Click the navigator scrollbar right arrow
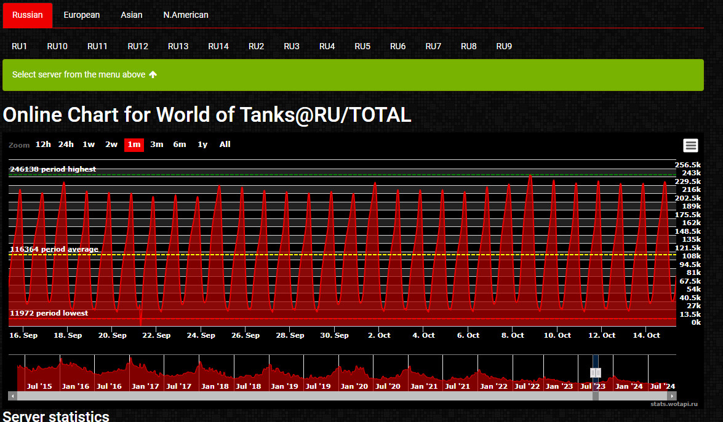The width and height of the screenshot is (723, 422). 672,396
